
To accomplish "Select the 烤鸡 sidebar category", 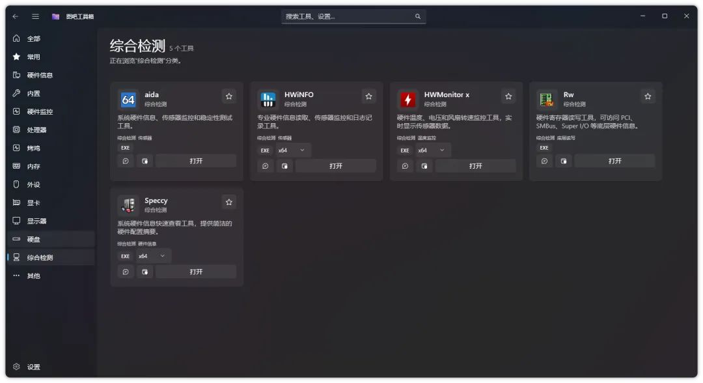I will coord(51,148).
